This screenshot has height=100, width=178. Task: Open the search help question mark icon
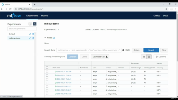(123, 50)
